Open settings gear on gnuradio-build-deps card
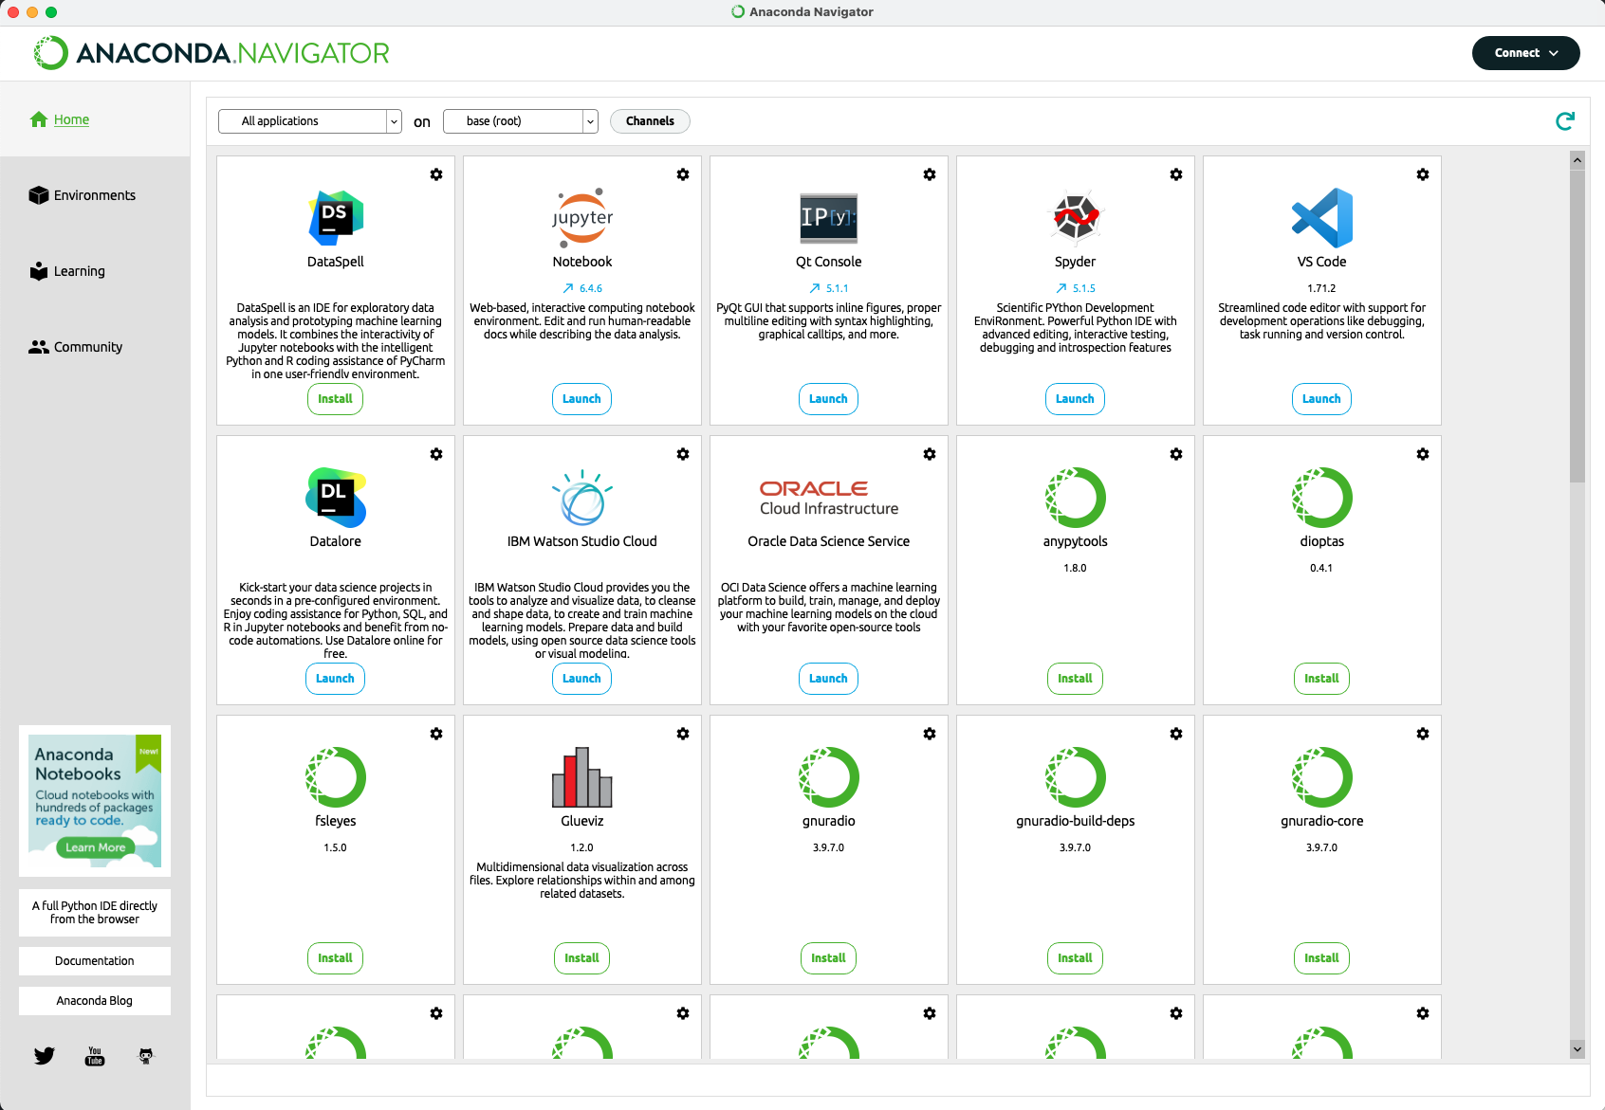 click(x=1176, y=734)
